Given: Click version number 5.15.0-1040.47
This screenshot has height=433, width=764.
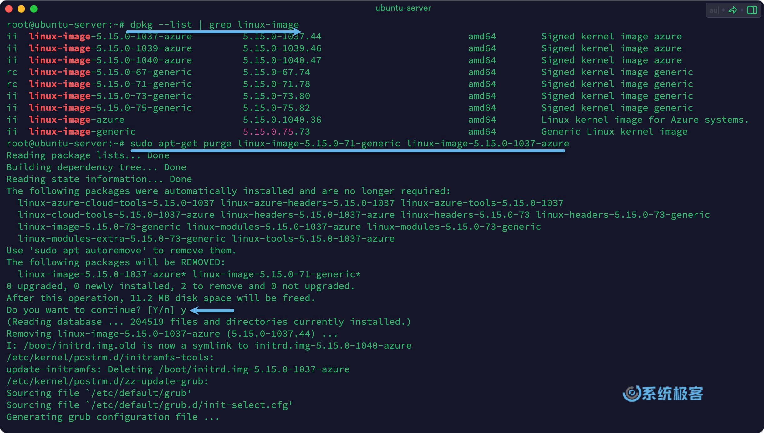Looking at the screenshot, I should 282,60.
